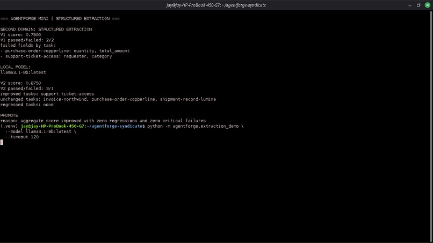The image size is (433, 243).
Task: Maximize the terminal window
Action: [418, 5]
